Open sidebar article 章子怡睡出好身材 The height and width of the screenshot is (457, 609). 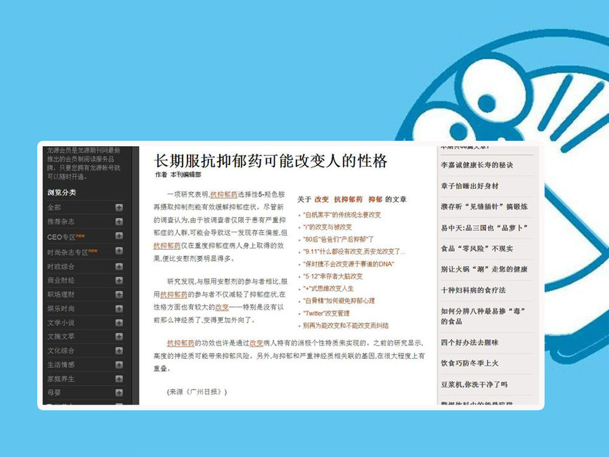point(470,186)
